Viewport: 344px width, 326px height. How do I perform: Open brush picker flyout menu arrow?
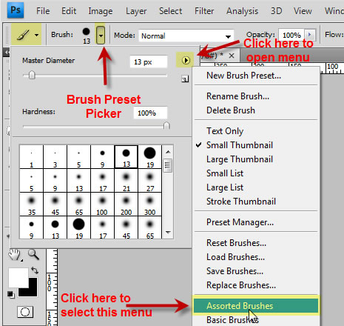186,60
